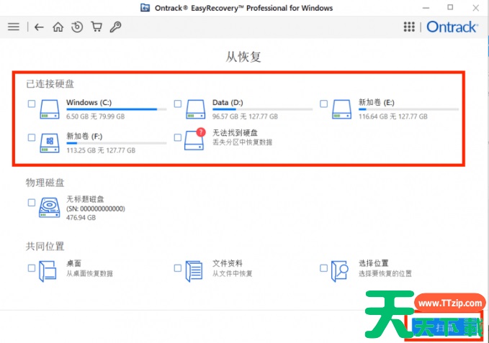The image size is (489, 343).
Task: Open the hamburger menu
Action: tap(13, 27)
